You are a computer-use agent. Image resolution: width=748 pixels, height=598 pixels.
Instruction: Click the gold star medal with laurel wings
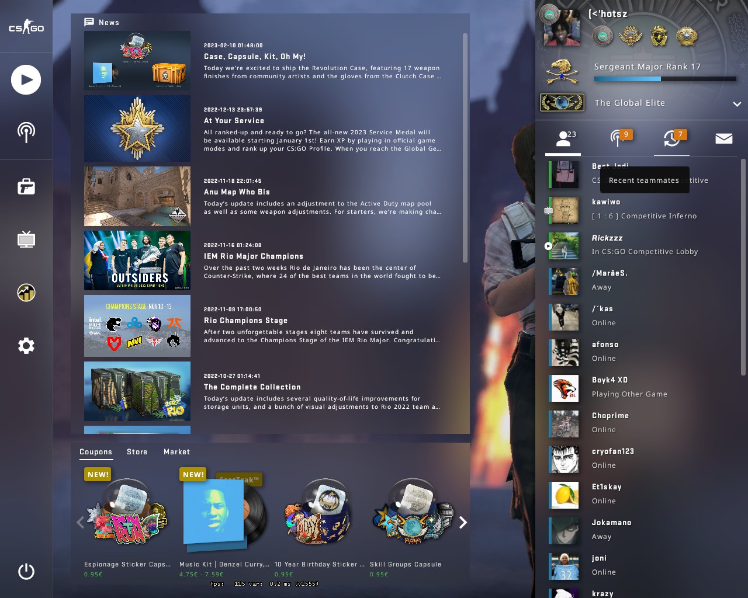[x=631, y=36]
